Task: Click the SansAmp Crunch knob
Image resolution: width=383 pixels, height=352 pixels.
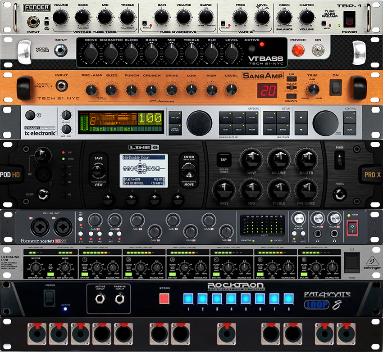Action: click(151, 90)
